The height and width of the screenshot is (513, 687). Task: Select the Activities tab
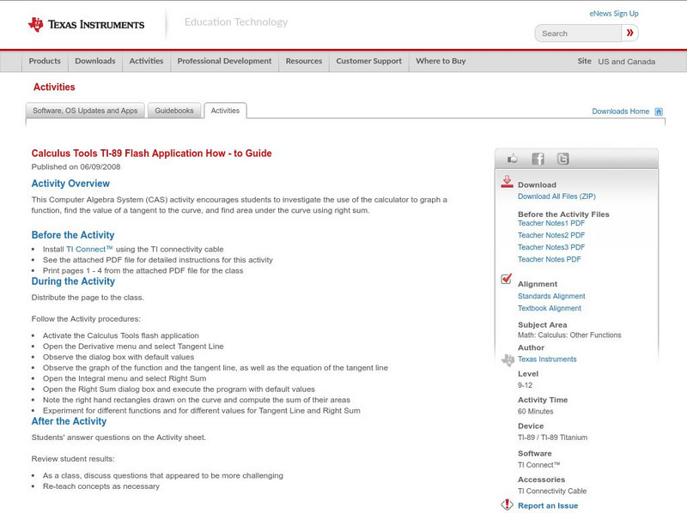click(225, 111)
